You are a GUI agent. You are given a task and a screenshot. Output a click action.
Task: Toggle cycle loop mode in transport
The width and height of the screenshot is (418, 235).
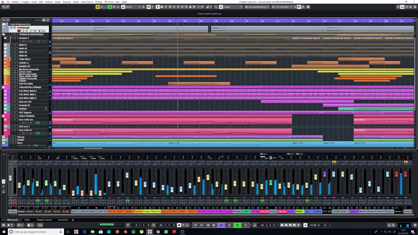[221, 225]
